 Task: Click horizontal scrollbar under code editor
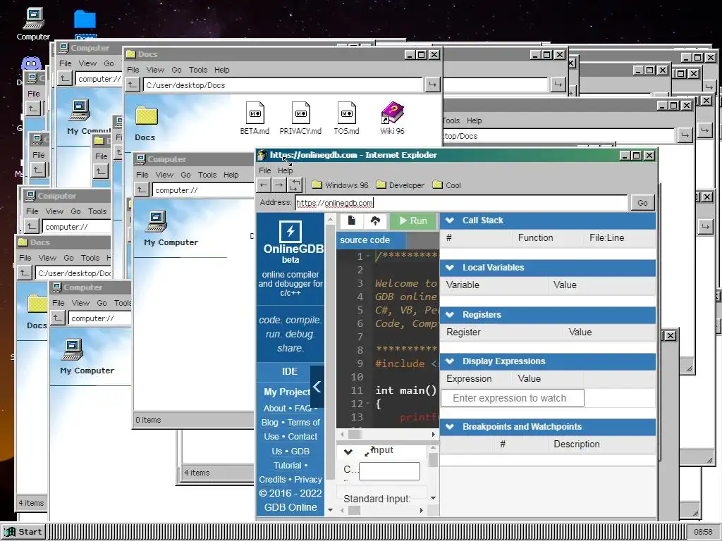tap(388, 434)
